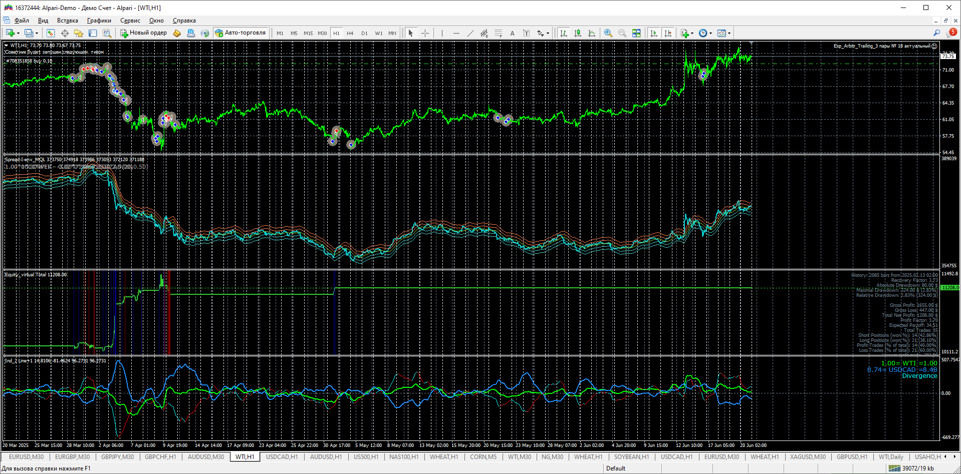Open the search magnifier in toolbar

pyautogui.click(x=936, y=33)
